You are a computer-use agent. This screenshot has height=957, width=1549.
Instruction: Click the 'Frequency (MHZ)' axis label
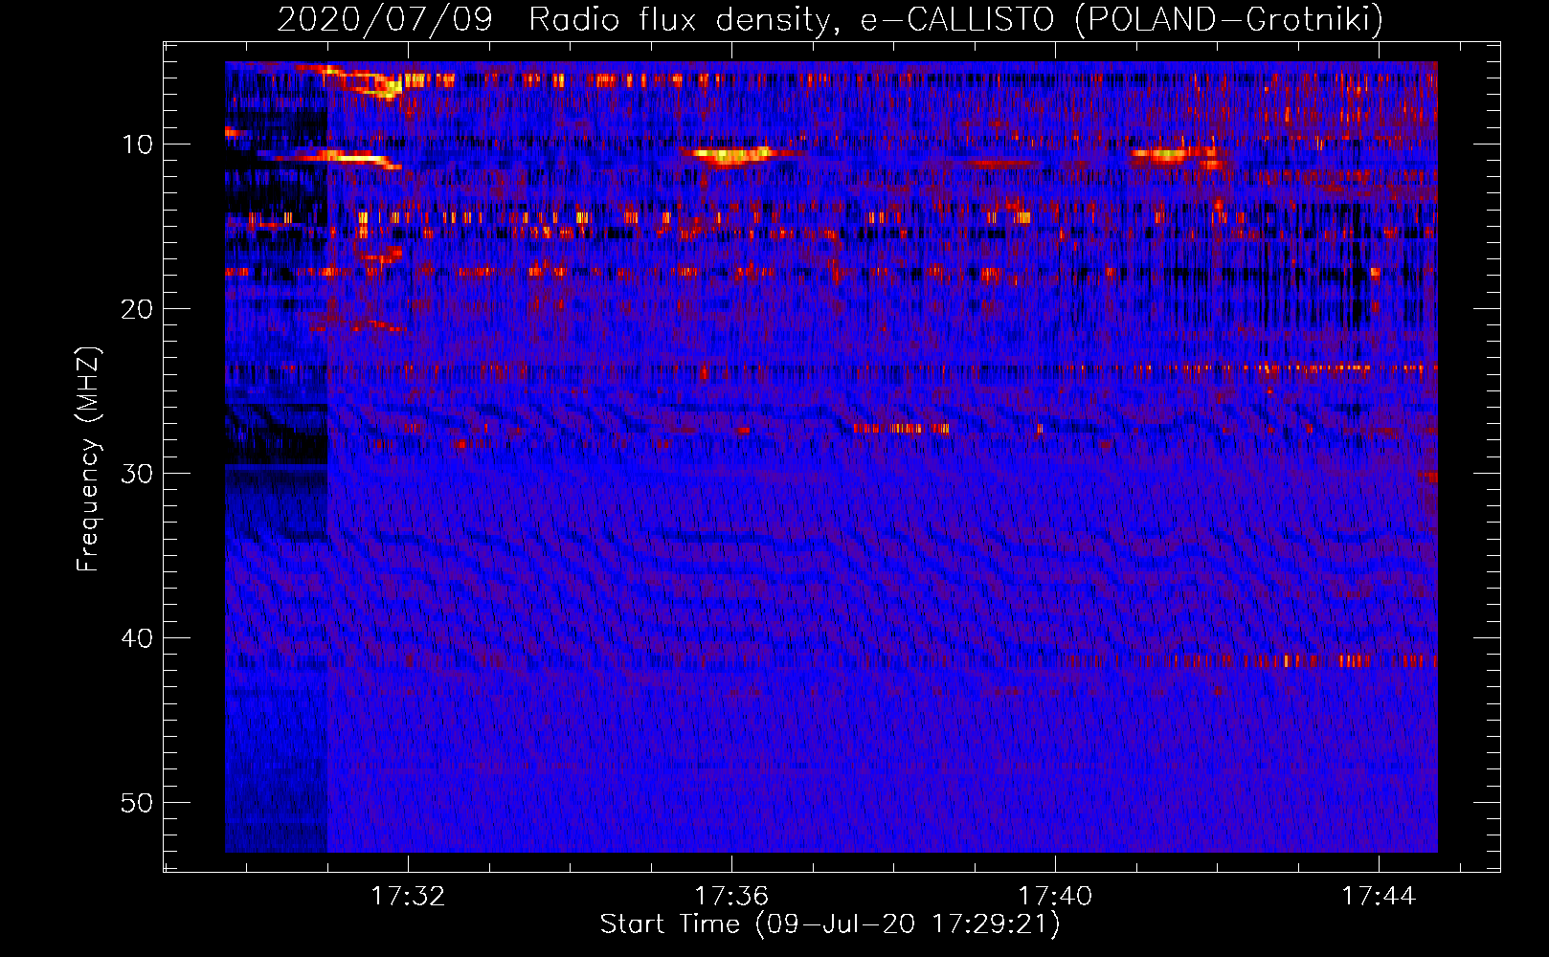88,459
